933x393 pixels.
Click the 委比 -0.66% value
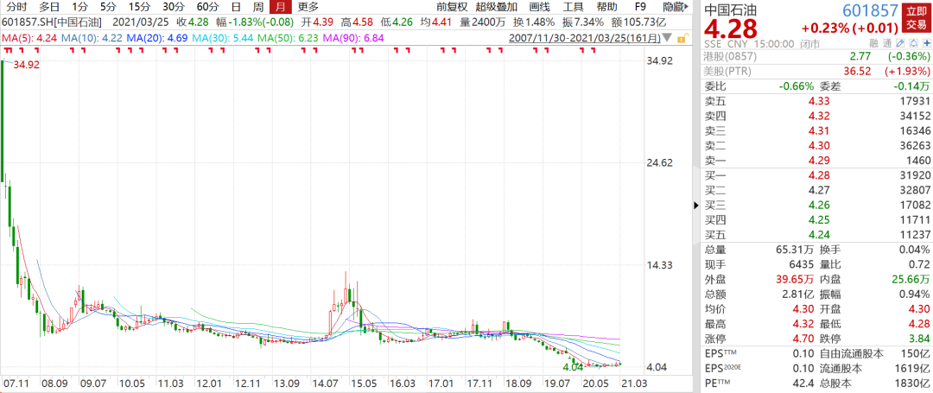coord(797,86)
